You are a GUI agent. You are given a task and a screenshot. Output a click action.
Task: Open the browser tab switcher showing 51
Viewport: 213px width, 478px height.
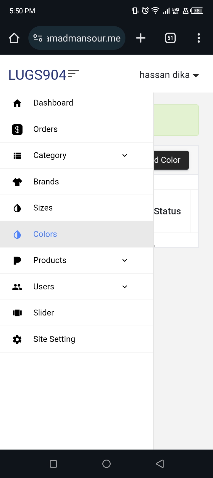coord(170,38)
